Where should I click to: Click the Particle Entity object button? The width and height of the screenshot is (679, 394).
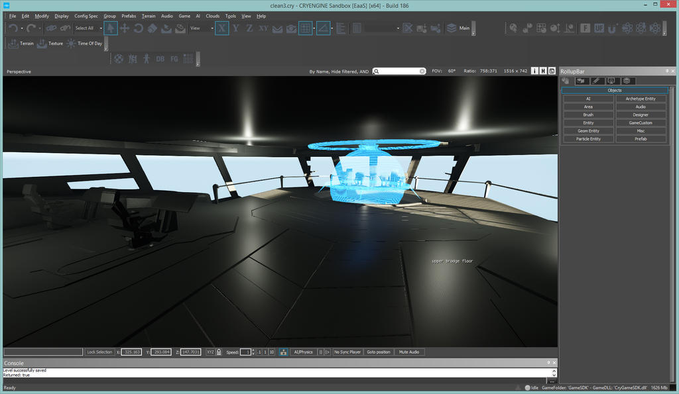588,139
